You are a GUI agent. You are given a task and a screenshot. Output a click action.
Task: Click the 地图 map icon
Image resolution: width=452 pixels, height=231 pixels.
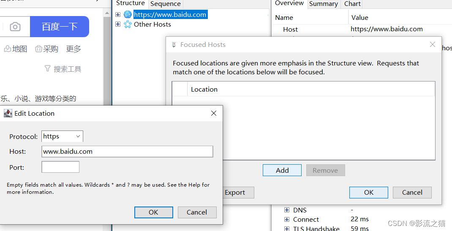pyautogui.click(x=8, y=49)
